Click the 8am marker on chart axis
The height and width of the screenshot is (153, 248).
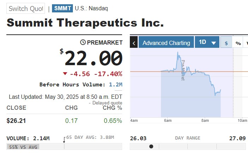205,121
